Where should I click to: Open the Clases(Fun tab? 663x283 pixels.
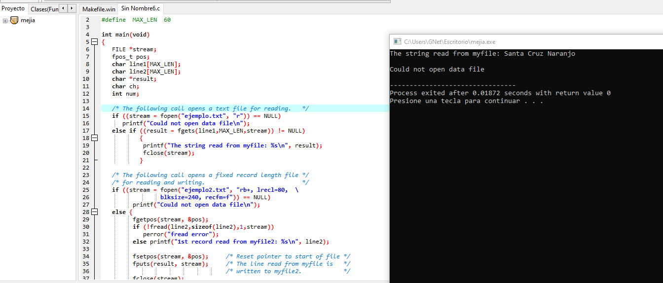click(x=43, y=9)
